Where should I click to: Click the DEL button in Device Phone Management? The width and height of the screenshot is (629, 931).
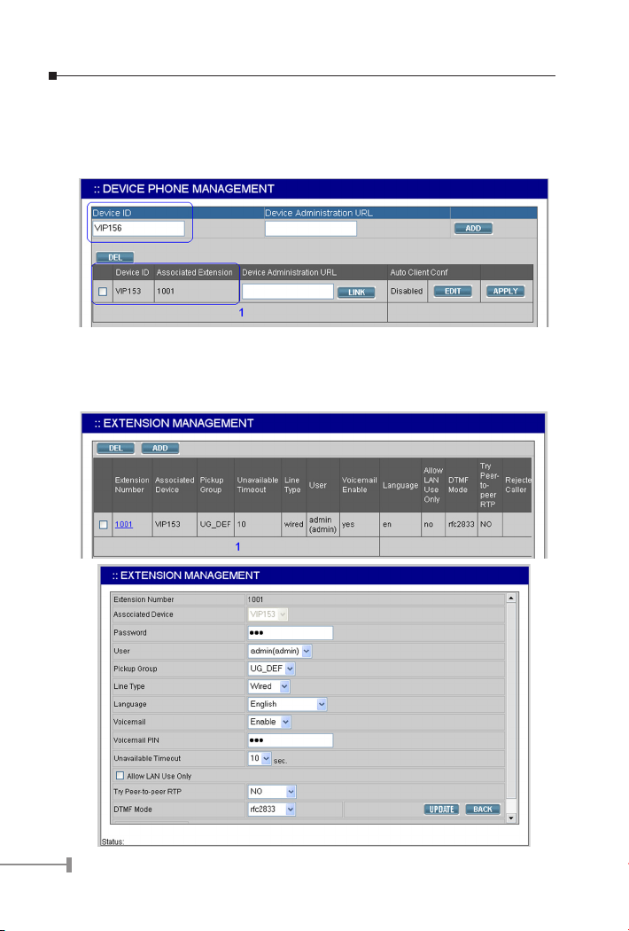(x=115, y=257)
